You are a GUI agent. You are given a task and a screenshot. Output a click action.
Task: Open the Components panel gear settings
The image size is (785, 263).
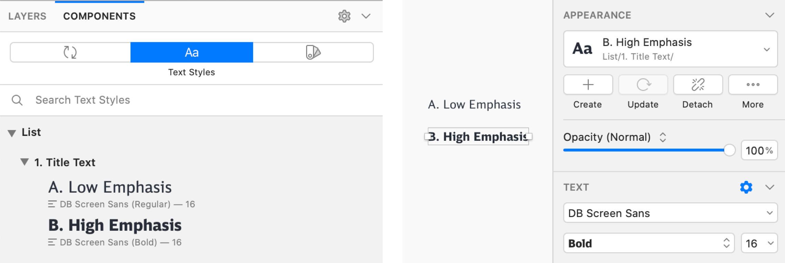pos(344,16)
